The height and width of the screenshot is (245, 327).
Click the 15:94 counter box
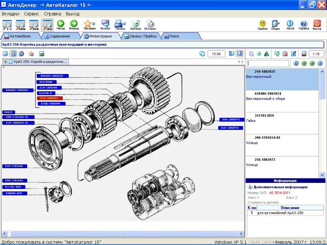pyautogui.click(x=216, y=54)
